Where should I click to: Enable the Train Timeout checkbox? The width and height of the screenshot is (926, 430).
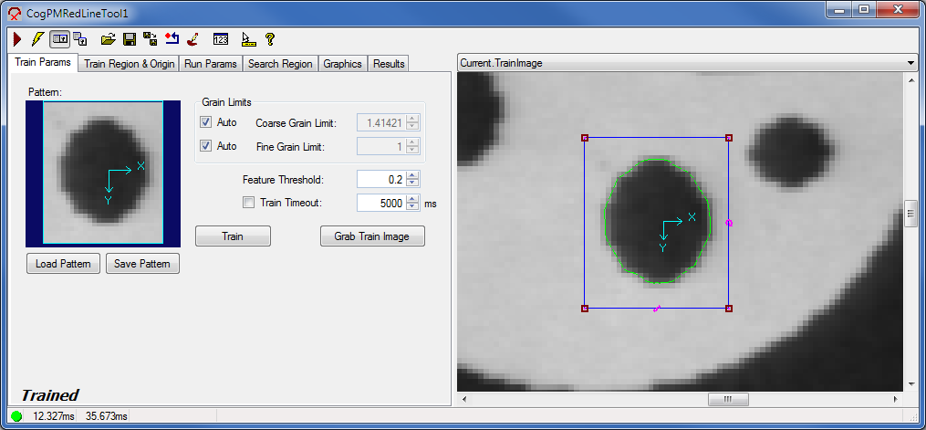tap(248, 203)
